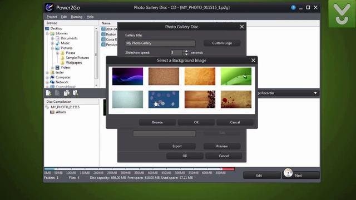Click OK in Photo Gallery Disc dialog

point(185,156)
